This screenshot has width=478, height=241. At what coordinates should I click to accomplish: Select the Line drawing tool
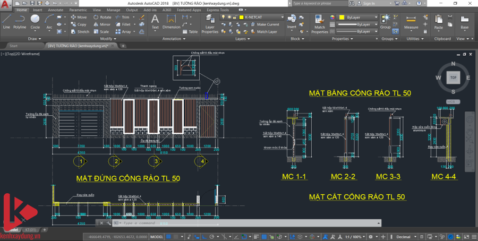6,21
